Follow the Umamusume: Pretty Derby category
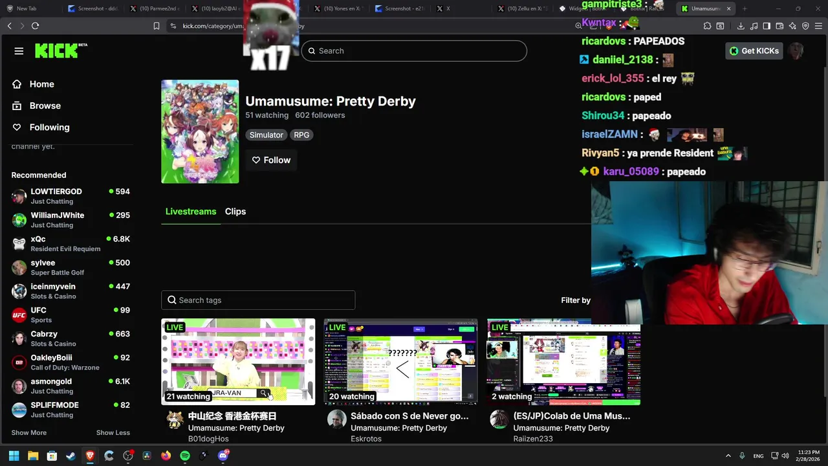Viewport: 828px width, 466px height. point(271,160)
